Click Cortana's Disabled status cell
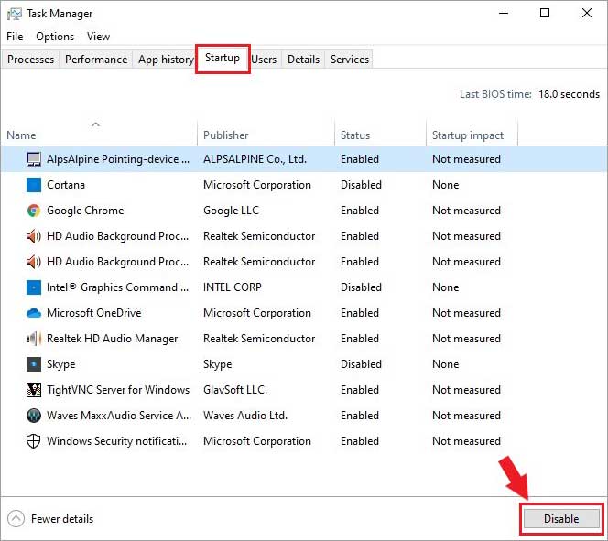Image resolution: width=608 pixels, height=541 pixels. pos(361,185)
